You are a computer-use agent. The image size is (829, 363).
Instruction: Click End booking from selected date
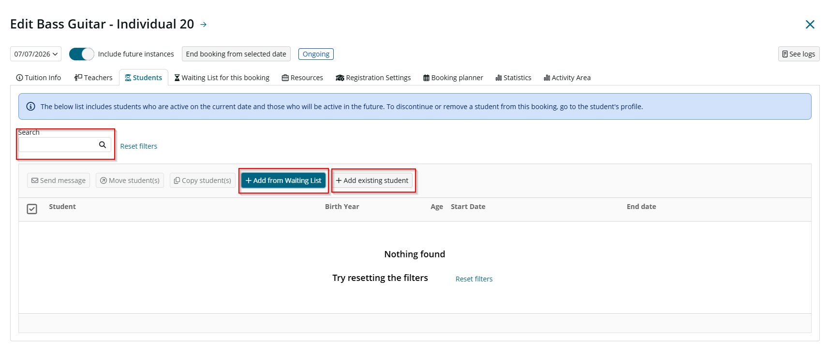pyautogui.click(x=236, y=54)
